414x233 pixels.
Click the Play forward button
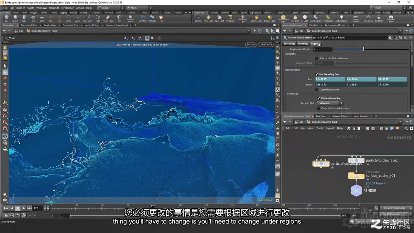pyautogui.click(x=24, y=208)
